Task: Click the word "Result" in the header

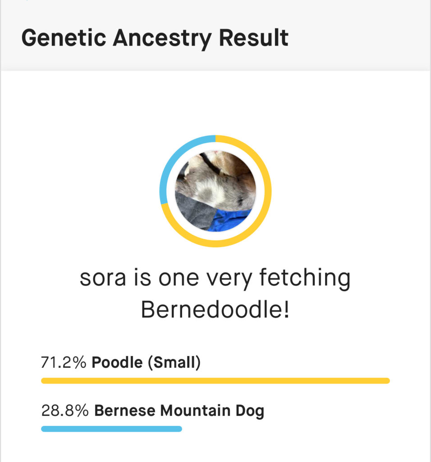Action: tap(253, 38)
